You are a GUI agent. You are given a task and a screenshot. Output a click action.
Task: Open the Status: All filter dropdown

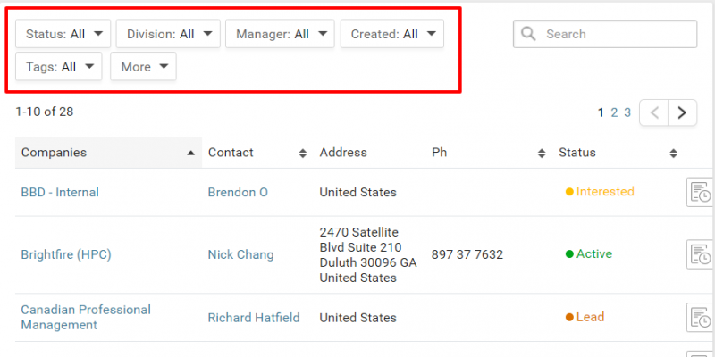pyautogui.click(x=63, y=34)
